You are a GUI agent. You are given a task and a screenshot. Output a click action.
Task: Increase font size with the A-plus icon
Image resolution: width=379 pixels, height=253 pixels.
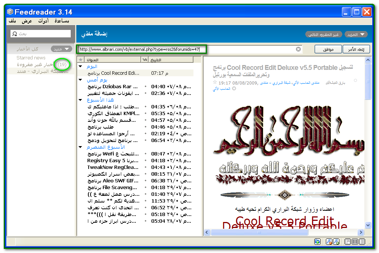coord(336,241)
